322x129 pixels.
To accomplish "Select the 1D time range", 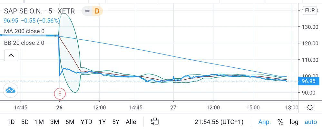I will pyautogui.click(x=11, y=122).
